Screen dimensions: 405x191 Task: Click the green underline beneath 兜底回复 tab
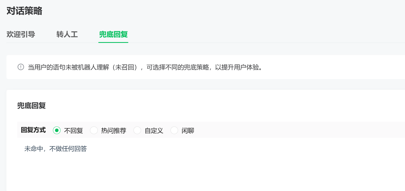[113, 42]
